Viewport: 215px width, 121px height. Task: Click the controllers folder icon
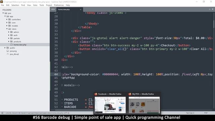pos(10,19)
